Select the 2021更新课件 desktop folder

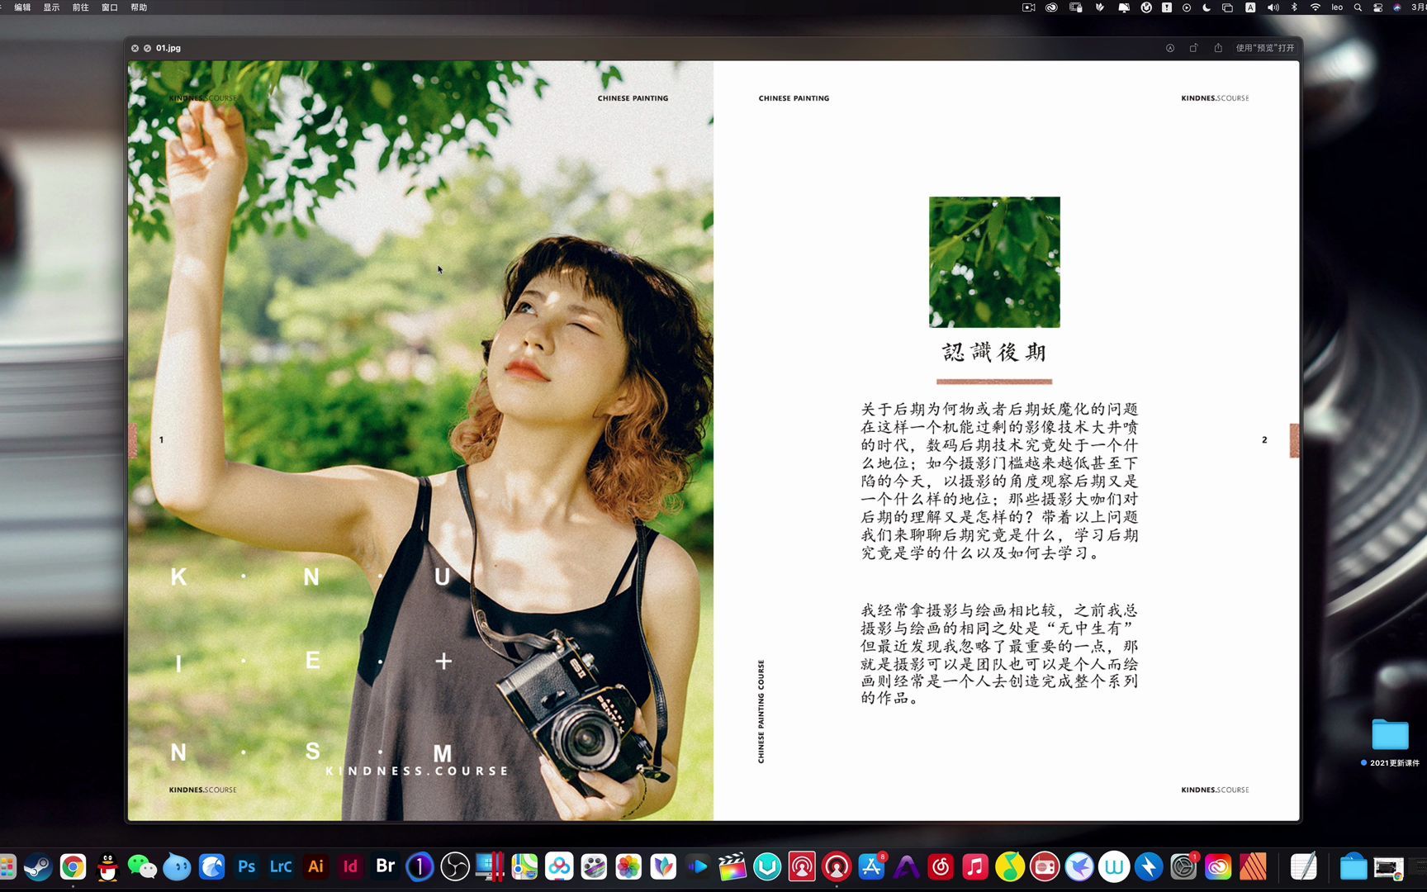tap(1391, 742)
